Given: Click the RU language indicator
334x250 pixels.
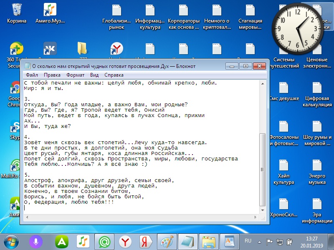Looking at the screenshot, I should pyautogui.click(x=248, y=241).
